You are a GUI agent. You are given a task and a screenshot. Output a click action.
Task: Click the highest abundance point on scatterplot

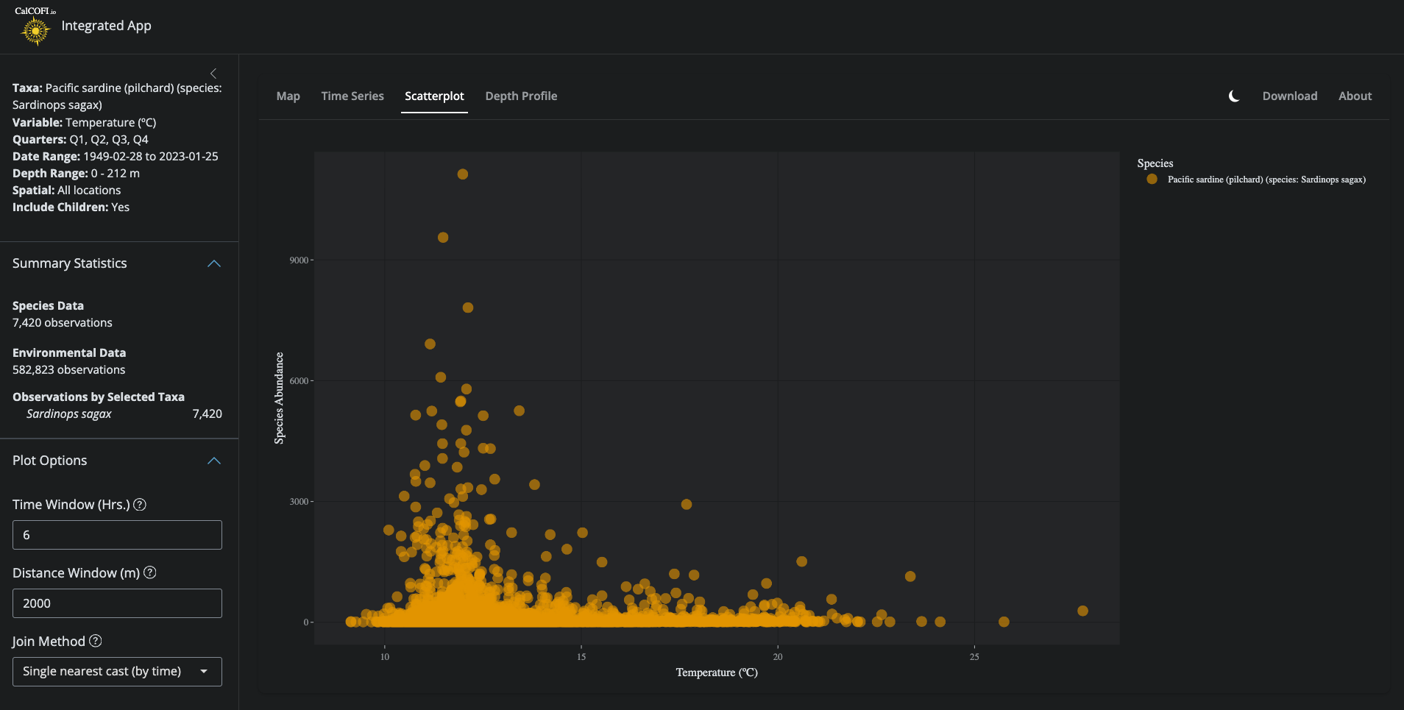[463, 174]
